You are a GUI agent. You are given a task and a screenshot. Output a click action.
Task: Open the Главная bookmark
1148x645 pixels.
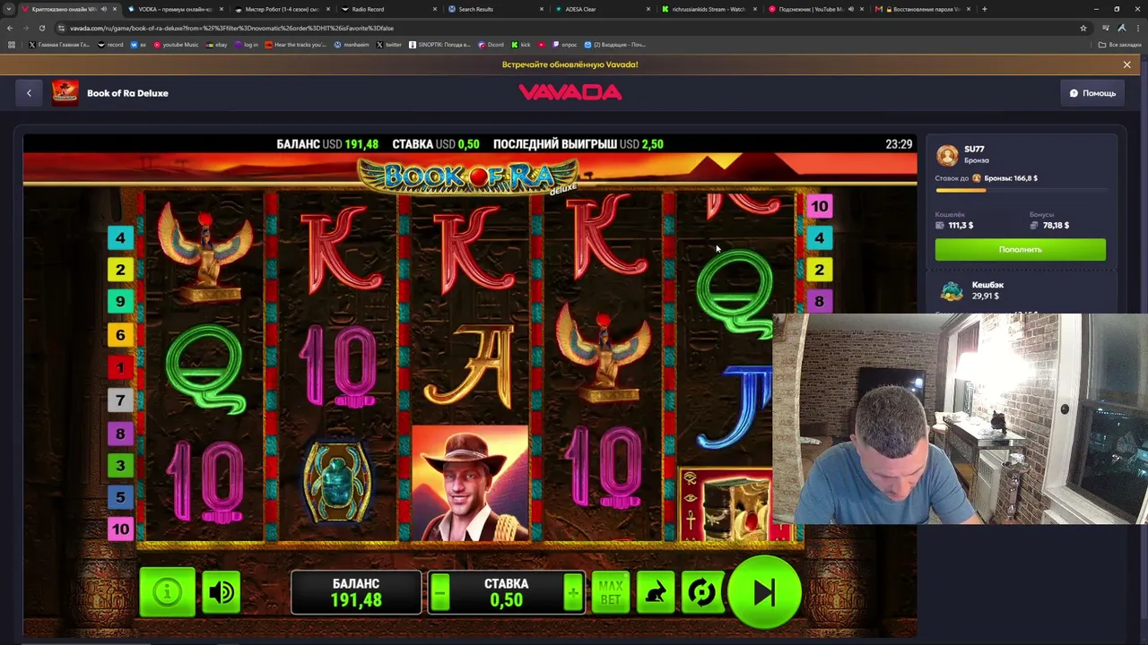[x=59, y=45]
